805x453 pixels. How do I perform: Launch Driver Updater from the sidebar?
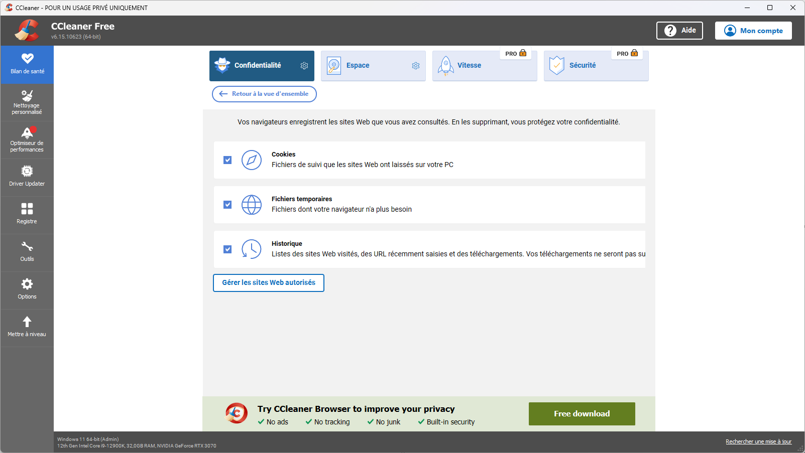pyautogui.click(x=27, y=177)
